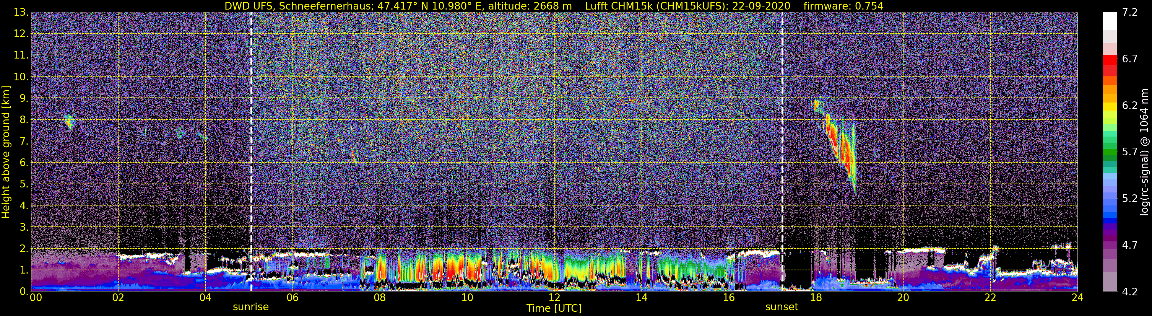Click the time tick label '18'
This screenshot has height=316, width=1152.
(816, 298)
